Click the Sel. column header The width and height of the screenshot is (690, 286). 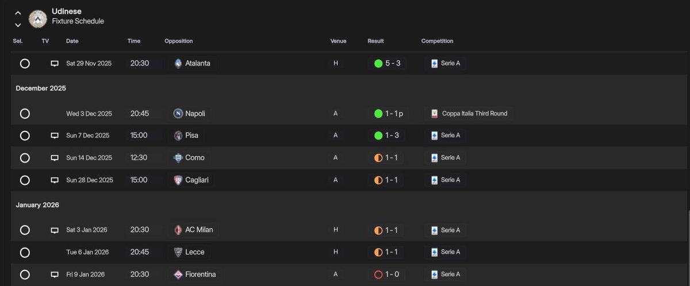18,41
